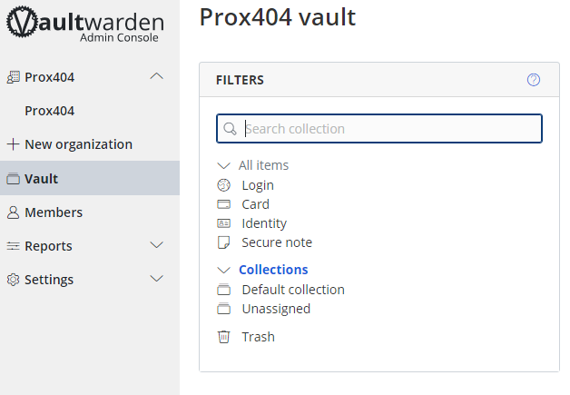
Task: Collapse the Collections filter group
Action: point(223,270)
